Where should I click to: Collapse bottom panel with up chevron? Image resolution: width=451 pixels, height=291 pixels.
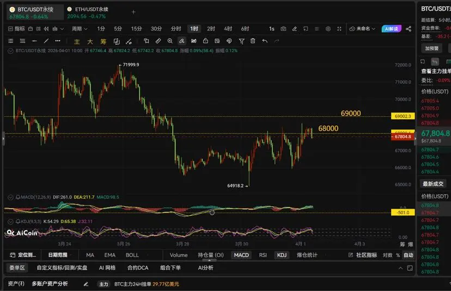coord(400,268)
